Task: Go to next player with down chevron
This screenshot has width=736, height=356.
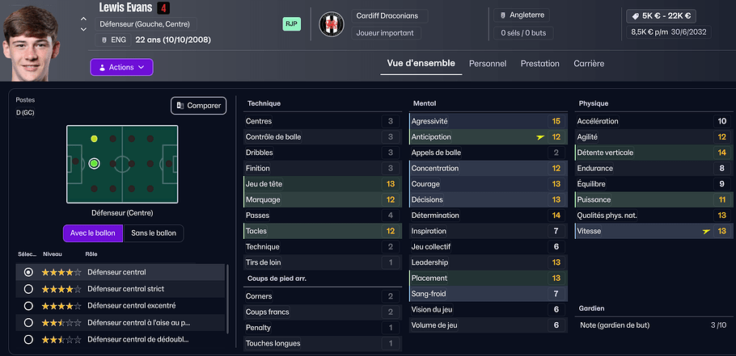Action: (83, 30)
